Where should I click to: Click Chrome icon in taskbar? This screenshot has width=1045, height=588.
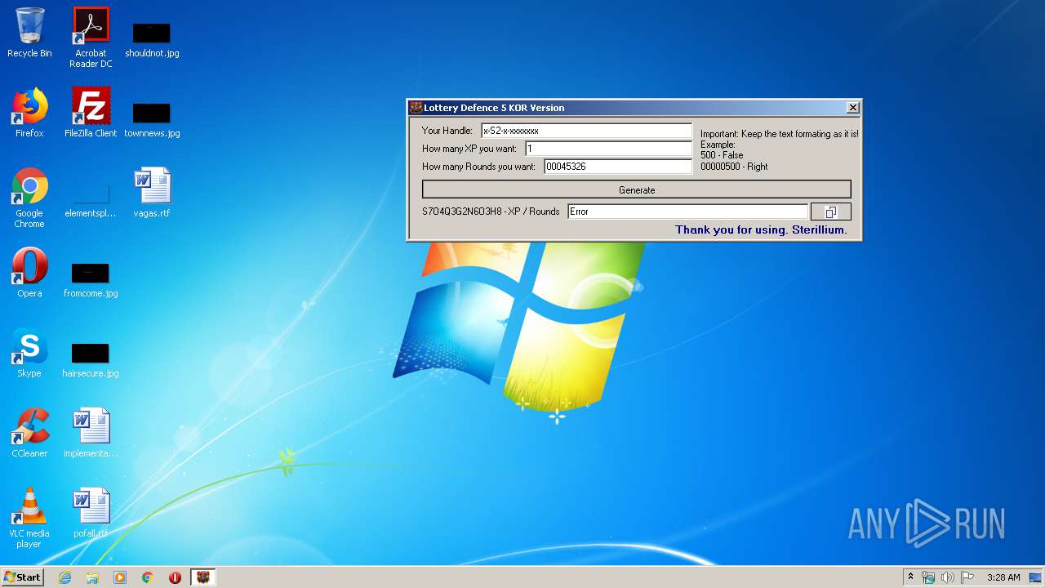click(x=148, y=577)
